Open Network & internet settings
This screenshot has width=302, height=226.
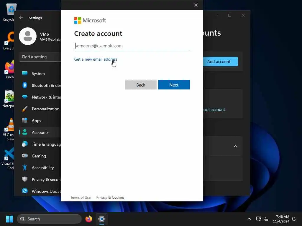pyautogui.click(x=40, y=97)
